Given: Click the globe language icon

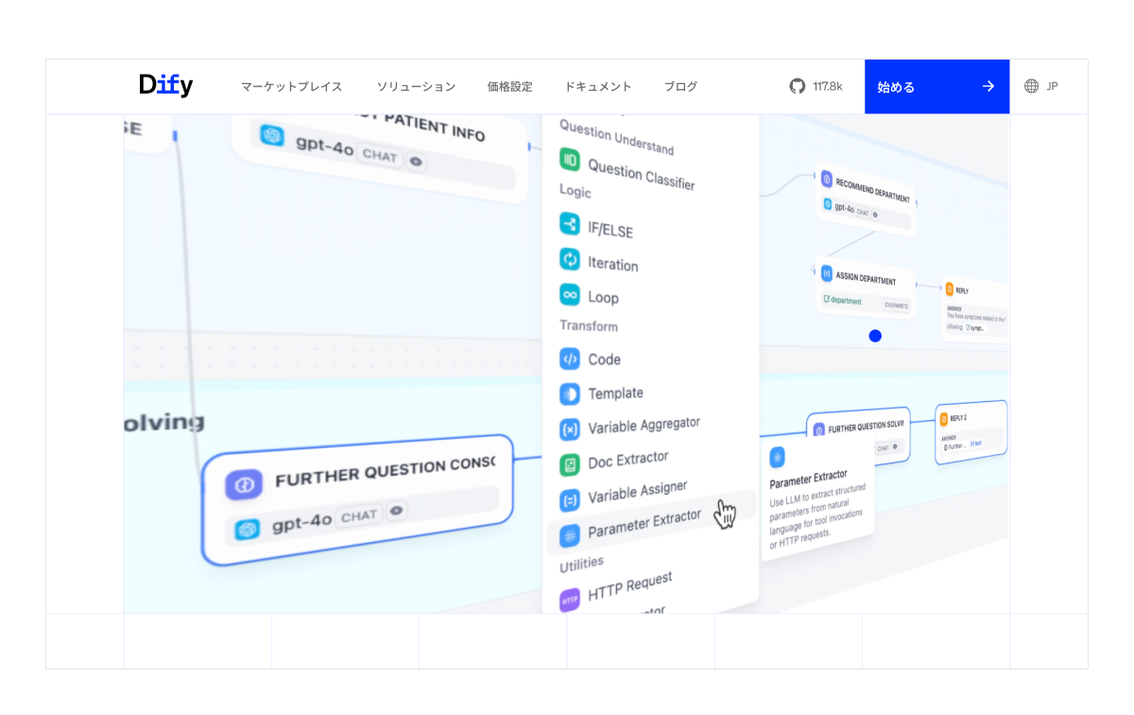Looking at the screenshot, I should (x=1031, y=86).
